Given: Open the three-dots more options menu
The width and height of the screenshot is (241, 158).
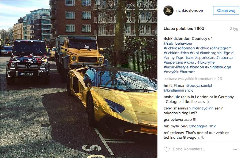Looking at the screenshot, I should [x=236, y=149].
